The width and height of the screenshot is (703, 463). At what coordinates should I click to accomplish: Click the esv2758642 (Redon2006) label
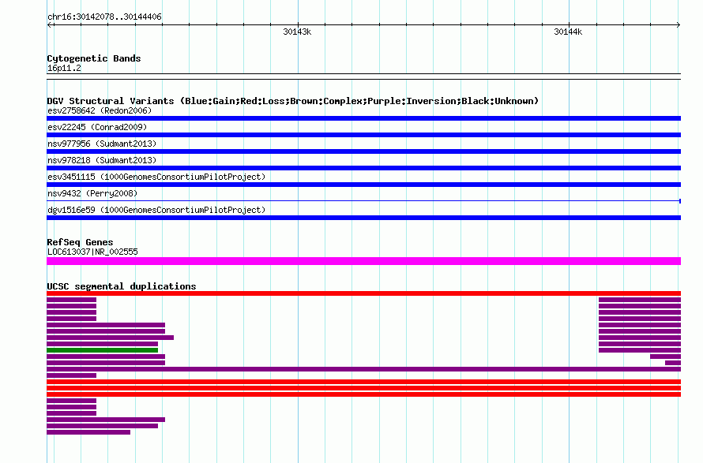pyautogui.click(x=100, y=110)
